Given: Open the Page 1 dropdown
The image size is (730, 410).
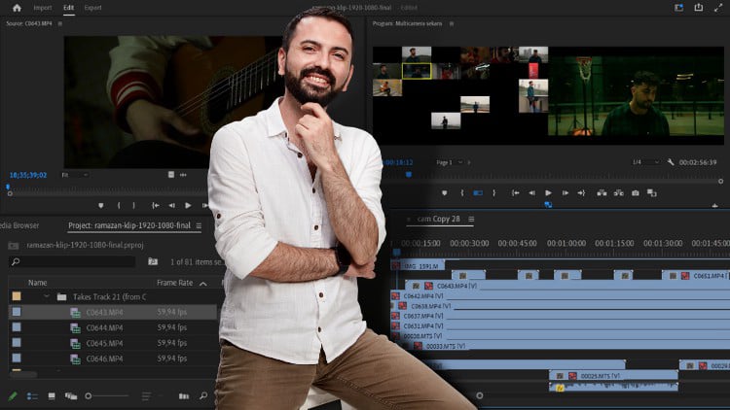Looking at the screenshot, I should click(449, 162).
